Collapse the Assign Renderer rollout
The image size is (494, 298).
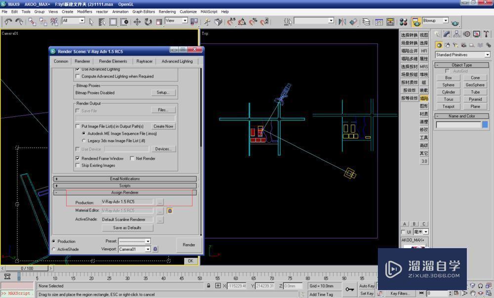point(56,192)
